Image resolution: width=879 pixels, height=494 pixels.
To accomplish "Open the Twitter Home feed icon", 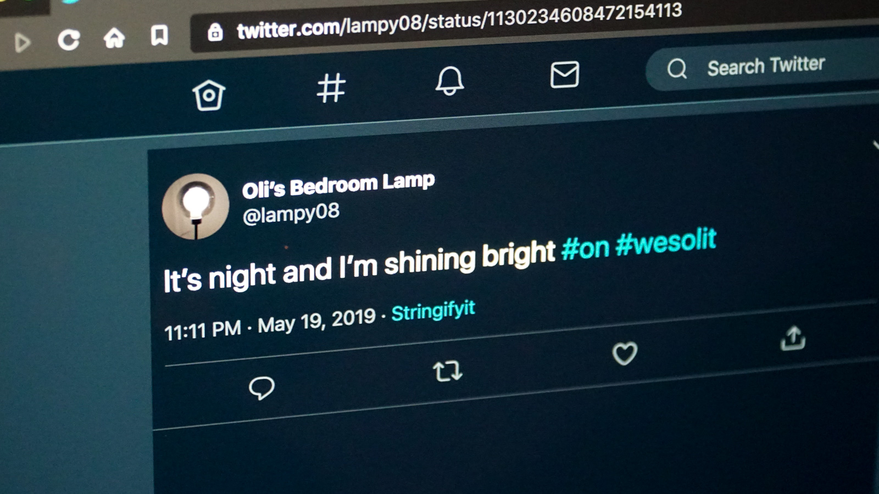I will pos(209,96).
